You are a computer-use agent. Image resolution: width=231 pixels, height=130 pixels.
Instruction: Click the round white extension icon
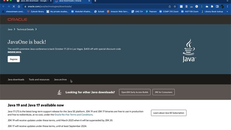coord(196,6)
